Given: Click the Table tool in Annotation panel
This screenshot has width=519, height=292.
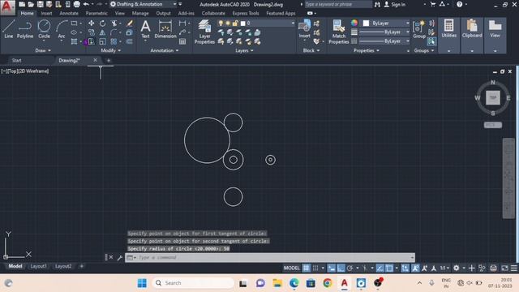Looking at the screenshot, I should pos(182,41).
